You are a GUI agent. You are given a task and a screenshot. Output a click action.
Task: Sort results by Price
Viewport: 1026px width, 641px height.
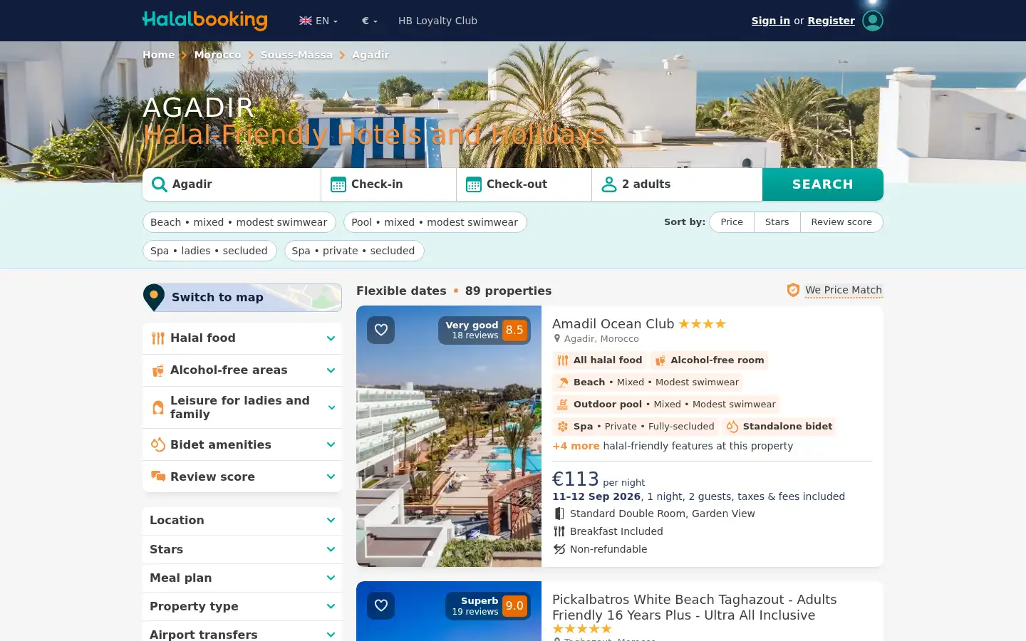coord(732,222)
